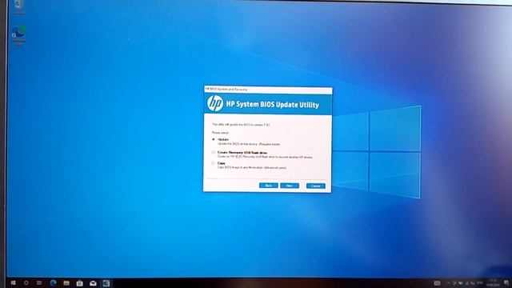This screenshot has width=512, height=288.
Task: Open the Mail app on taskbar
Action: point(93,283)
